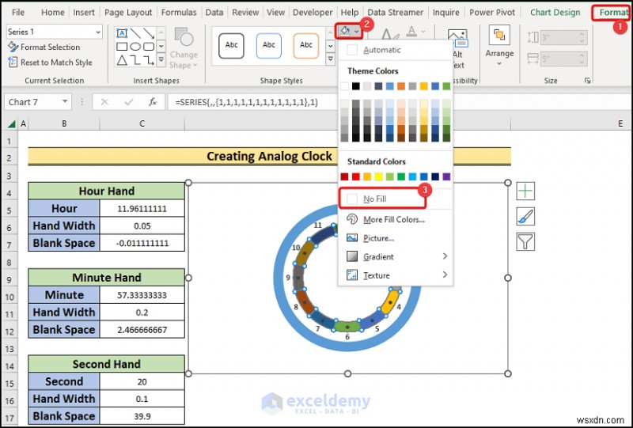This screenshot has width=633, height=428.
Task: Open More Fill Colors dialog
Action: pos(395,220)
